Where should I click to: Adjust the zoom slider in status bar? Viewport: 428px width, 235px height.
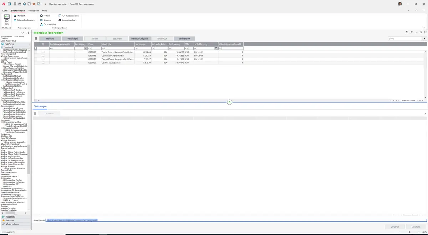coord(409,232)
